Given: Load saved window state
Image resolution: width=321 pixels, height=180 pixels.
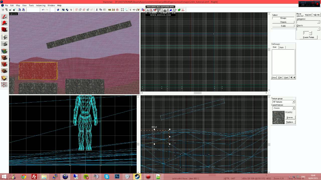Looking at the screenshot, I should (x=19, y=10).
